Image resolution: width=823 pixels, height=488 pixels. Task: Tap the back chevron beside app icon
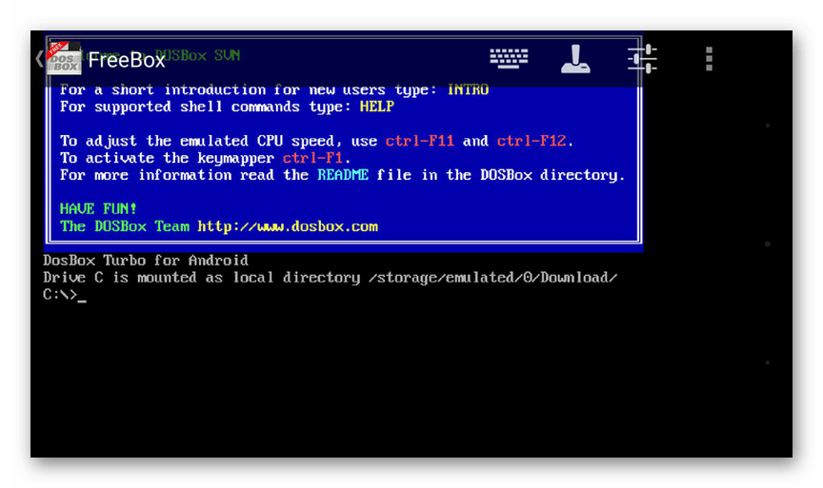click(39, 58)
